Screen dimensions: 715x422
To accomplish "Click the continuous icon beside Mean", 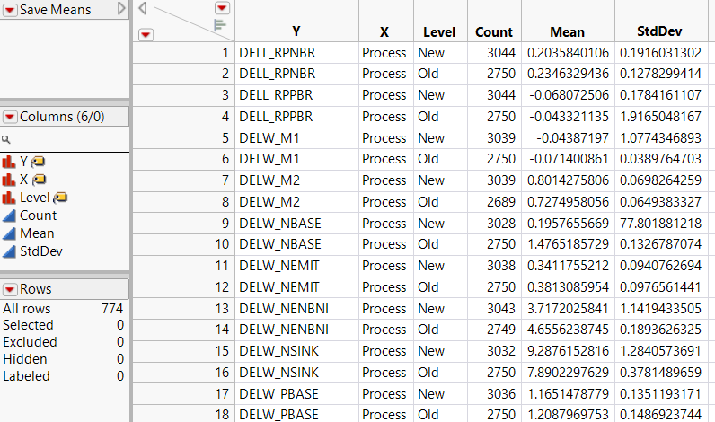I will click(10, 233).
